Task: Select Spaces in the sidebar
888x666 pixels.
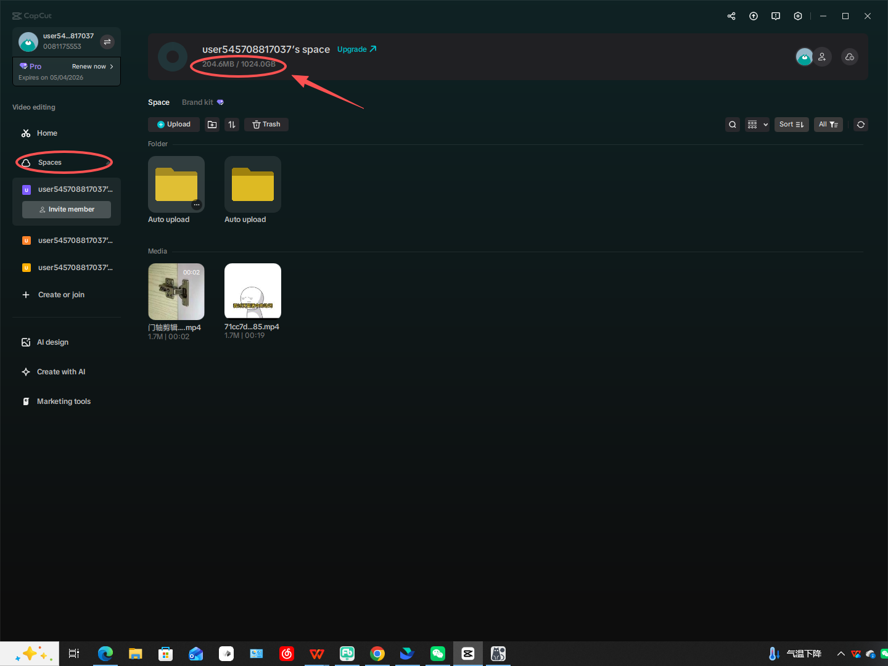Action: coord(67,163)
